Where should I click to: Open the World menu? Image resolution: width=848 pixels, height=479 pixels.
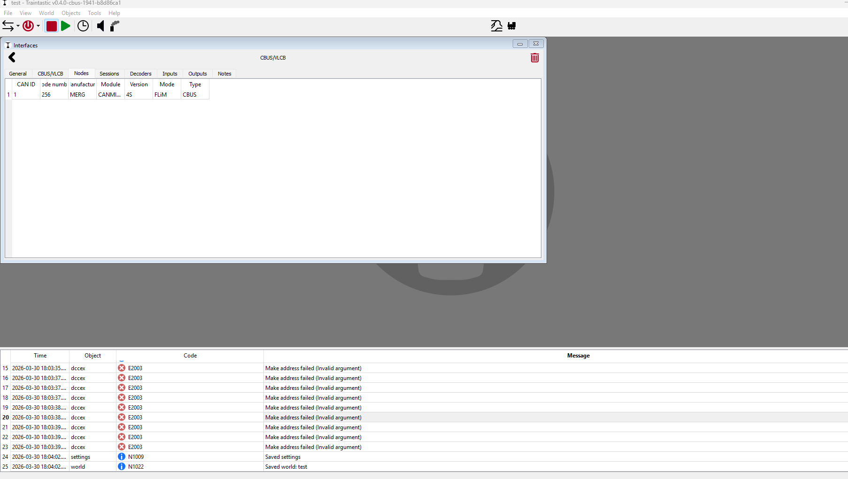[46, 13]
